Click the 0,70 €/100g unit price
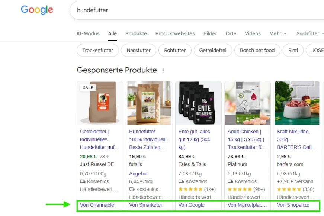This screenshot has height=216, width=324. click(x=93, y=174)
